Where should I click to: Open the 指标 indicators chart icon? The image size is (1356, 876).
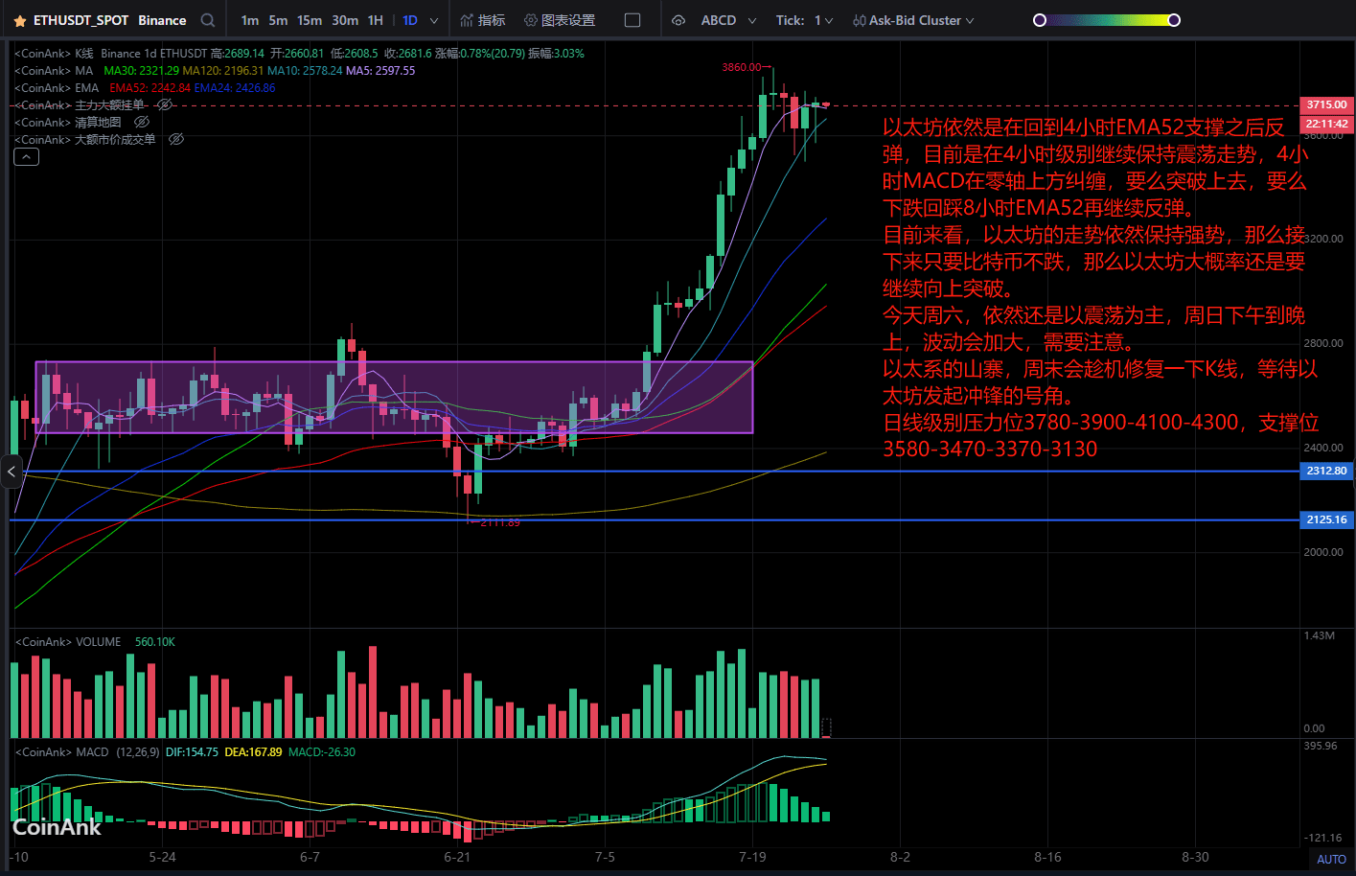(x=467, y=20)
